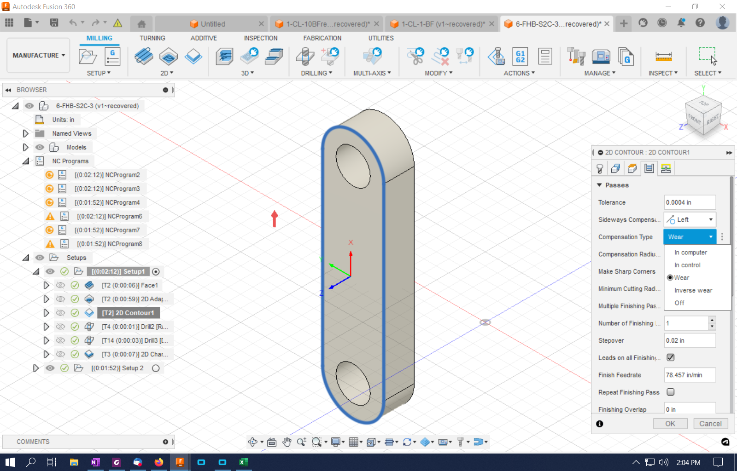Click OK to confirm the contour settings
The height and width of the screenshot is (471, 737).
[670, 423]
